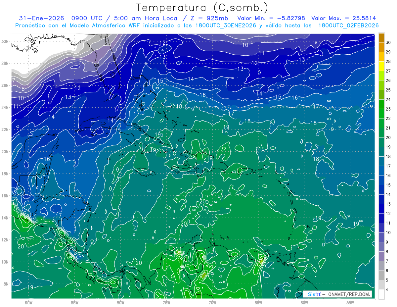The image size is (397, 307).
Task: Click the 'Valor Max. = 25.5814' value
Action: [x=344, y=18]
